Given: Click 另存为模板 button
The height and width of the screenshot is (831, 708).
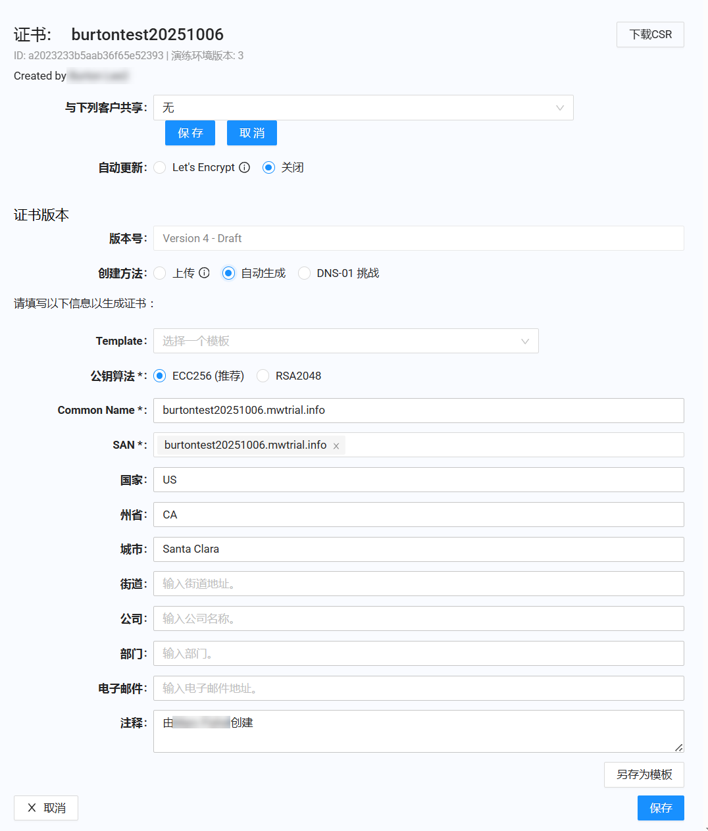Looking at the screenshot, I should pos(644,774).
